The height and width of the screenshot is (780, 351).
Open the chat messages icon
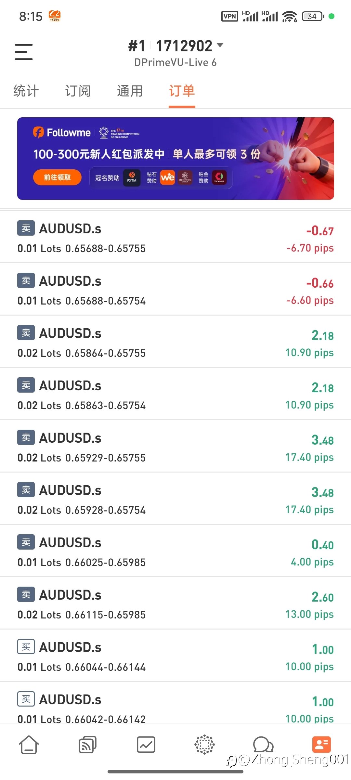(x=263, y=745)
